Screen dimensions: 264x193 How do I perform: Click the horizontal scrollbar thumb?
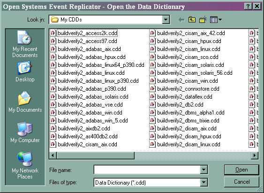click(x=96, y=156)
